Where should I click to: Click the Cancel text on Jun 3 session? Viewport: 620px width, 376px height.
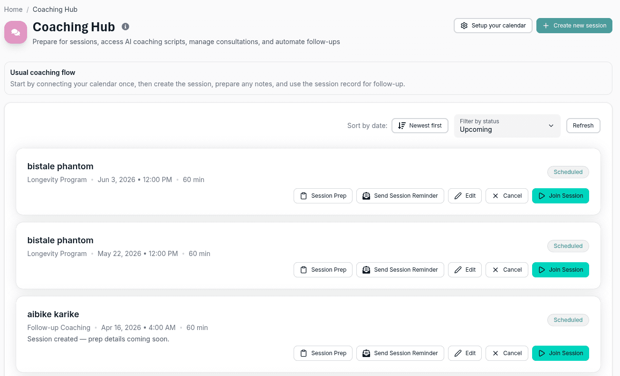[512, 196]
